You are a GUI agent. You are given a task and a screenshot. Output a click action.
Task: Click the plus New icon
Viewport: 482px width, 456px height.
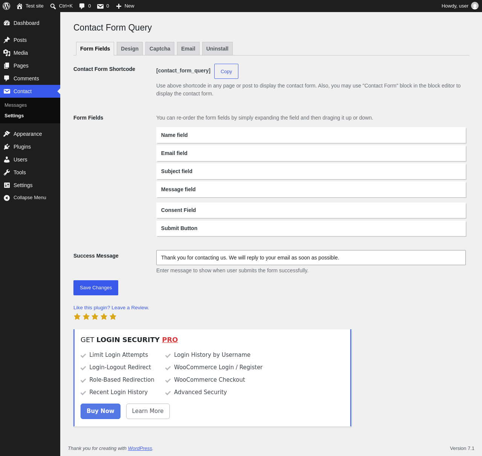tap(119, 6)
